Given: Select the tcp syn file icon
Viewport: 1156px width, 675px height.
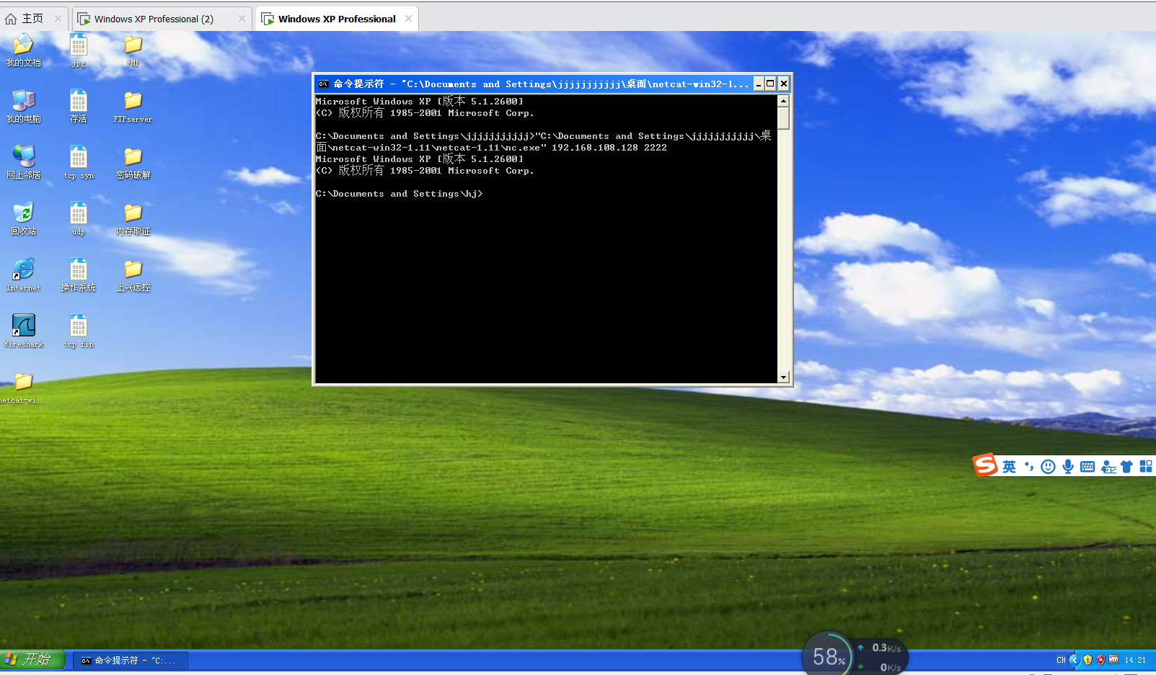Looking at the screenshot, I should (79, 162).
